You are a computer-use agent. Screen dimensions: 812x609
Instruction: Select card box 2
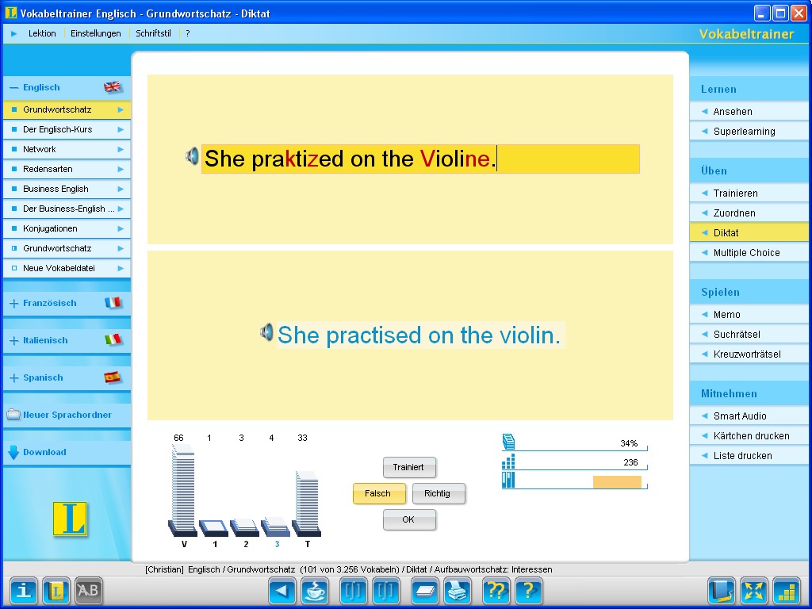[x=245, y=527]
